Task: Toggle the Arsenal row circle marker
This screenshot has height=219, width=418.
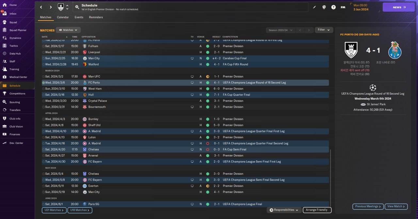Action: click(x=43, y=156)
